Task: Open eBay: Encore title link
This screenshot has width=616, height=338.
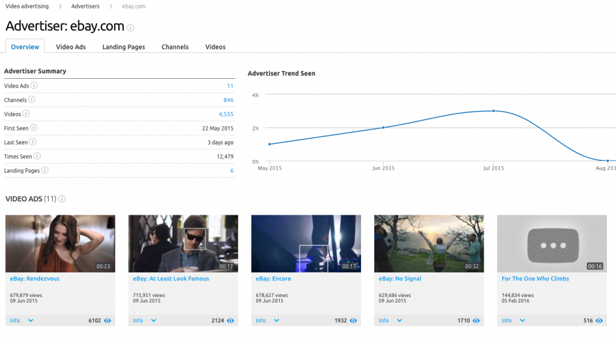Action: tap(274, 278)
